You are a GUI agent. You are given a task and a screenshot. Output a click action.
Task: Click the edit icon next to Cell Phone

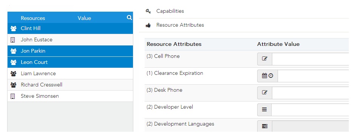pos(264,59)
